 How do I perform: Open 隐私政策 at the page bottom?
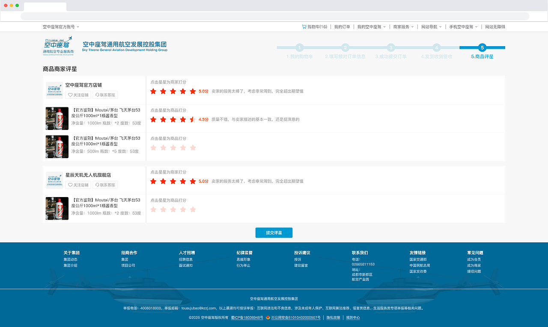[x=334, y=318]
